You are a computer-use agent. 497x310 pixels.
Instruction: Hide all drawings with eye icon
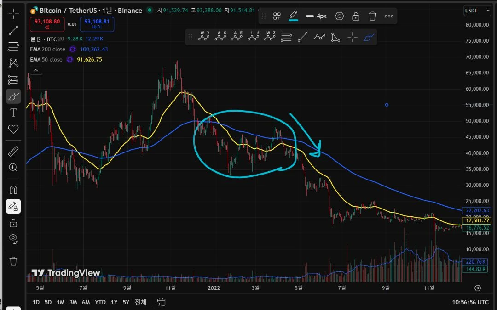click(x=13, y=238)
